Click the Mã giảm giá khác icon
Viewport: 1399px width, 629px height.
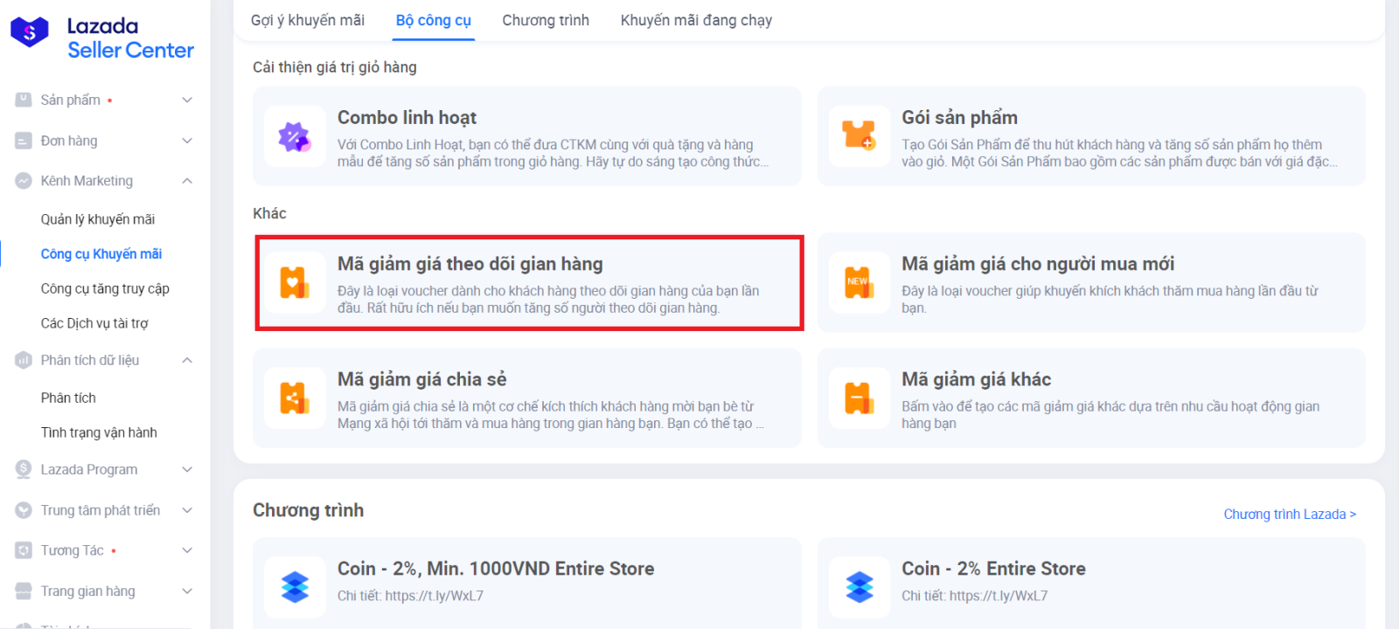pyautogui.click(x=859, y=398)
